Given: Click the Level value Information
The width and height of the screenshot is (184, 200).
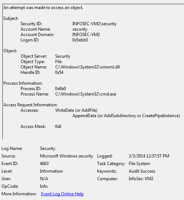Looking at the screenshot, I should (x=51, y=171).
